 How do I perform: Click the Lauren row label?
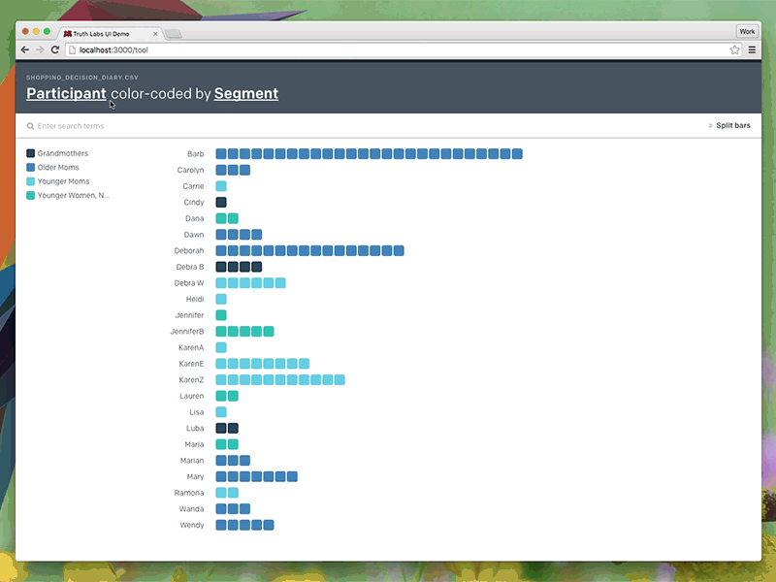tap(191, 396)
